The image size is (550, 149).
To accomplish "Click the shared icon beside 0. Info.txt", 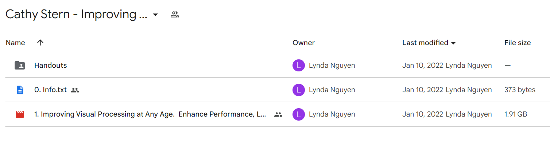I will coord(75,90).
